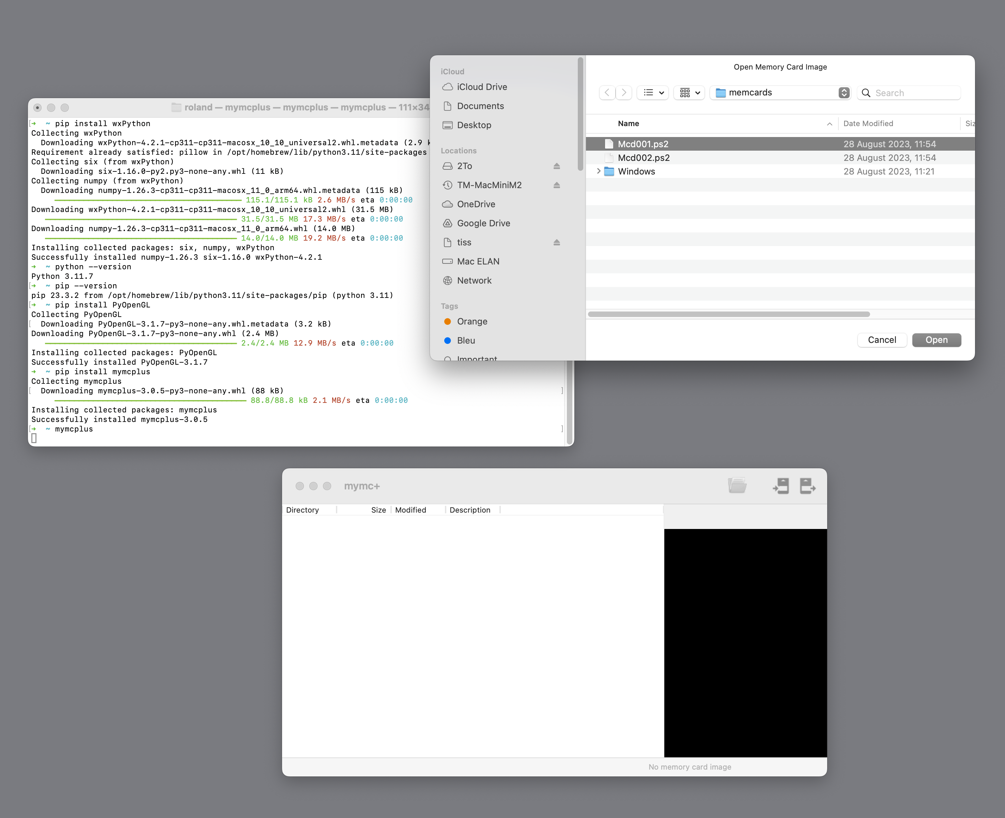Select iCloud Drive in sidebar
The width and height of the screenshot is (1005, 818).
(481, 87)
